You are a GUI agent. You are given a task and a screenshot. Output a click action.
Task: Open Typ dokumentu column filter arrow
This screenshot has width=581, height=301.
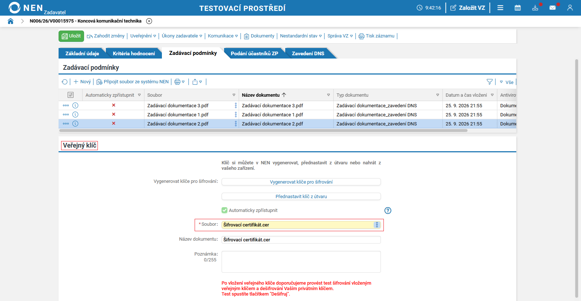438,95
